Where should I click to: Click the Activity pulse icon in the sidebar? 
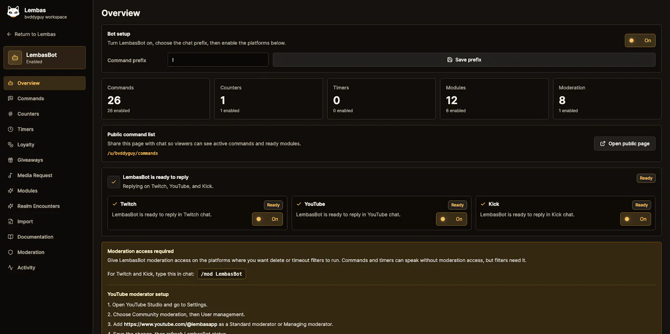pyautogui.click(x=10, y=268)
